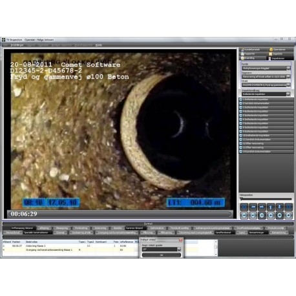Expand the Stræk dropdown
This screenshot has width=296, height=296.
point(288,85)
